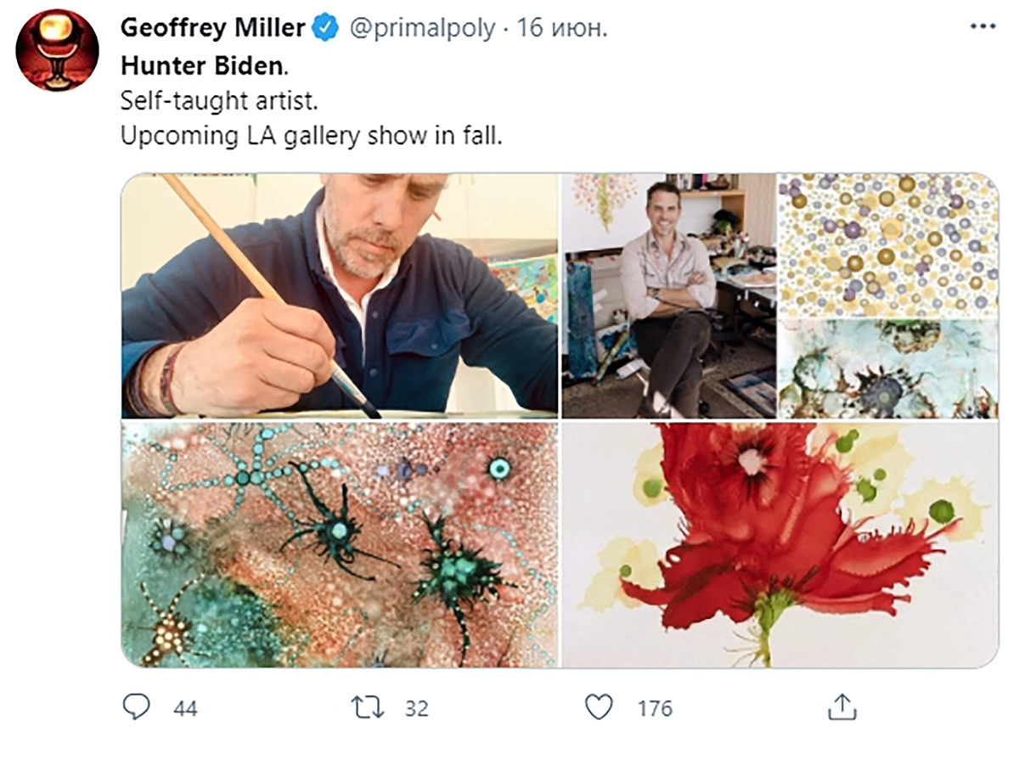Open the gold and purple dotted circles painting

[x=887, y=245]
